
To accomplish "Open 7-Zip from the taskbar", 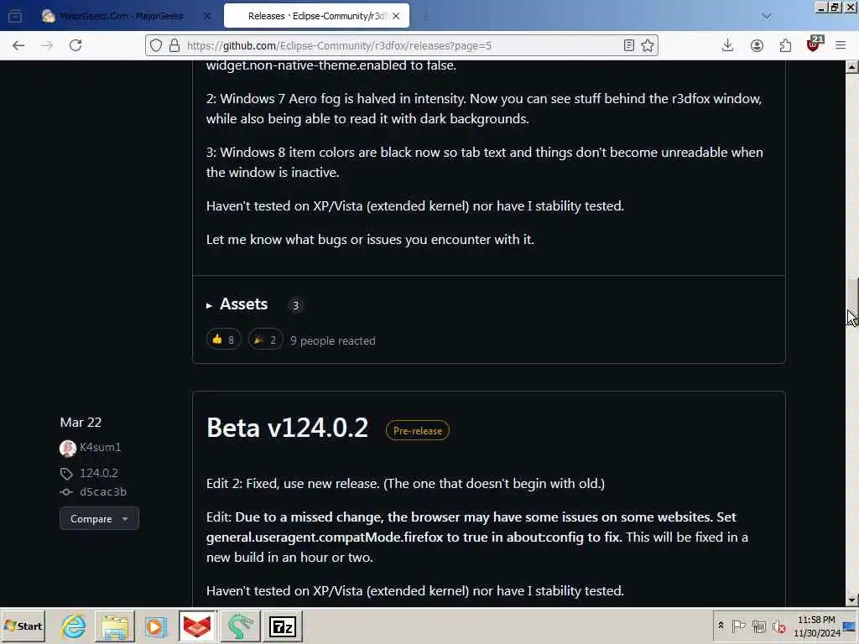I will tap(283, 626).
